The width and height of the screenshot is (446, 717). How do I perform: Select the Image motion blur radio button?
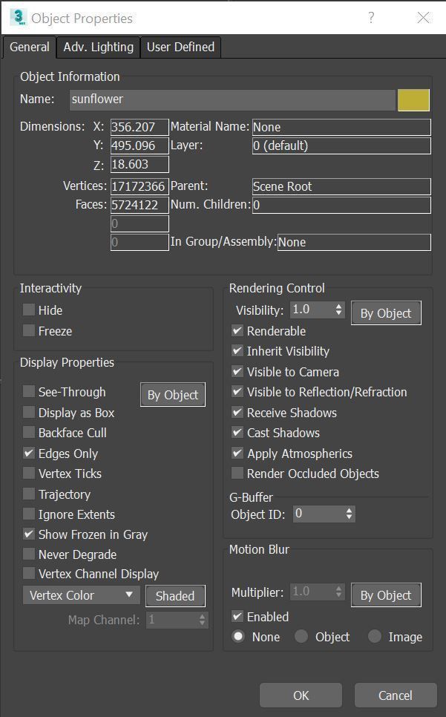375,636
